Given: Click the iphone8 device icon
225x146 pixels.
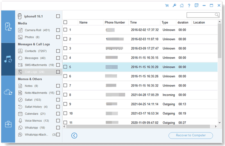Looking at the screenshot, I should tap(19, 16).
